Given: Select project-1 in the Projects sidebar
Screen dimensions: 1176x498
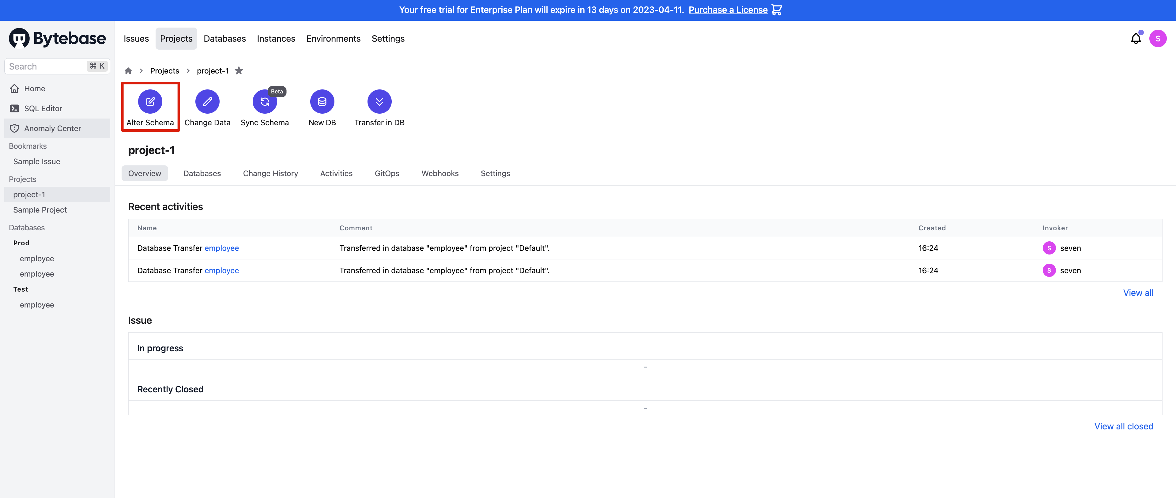Looking at the screenshot, I should 29,194.
